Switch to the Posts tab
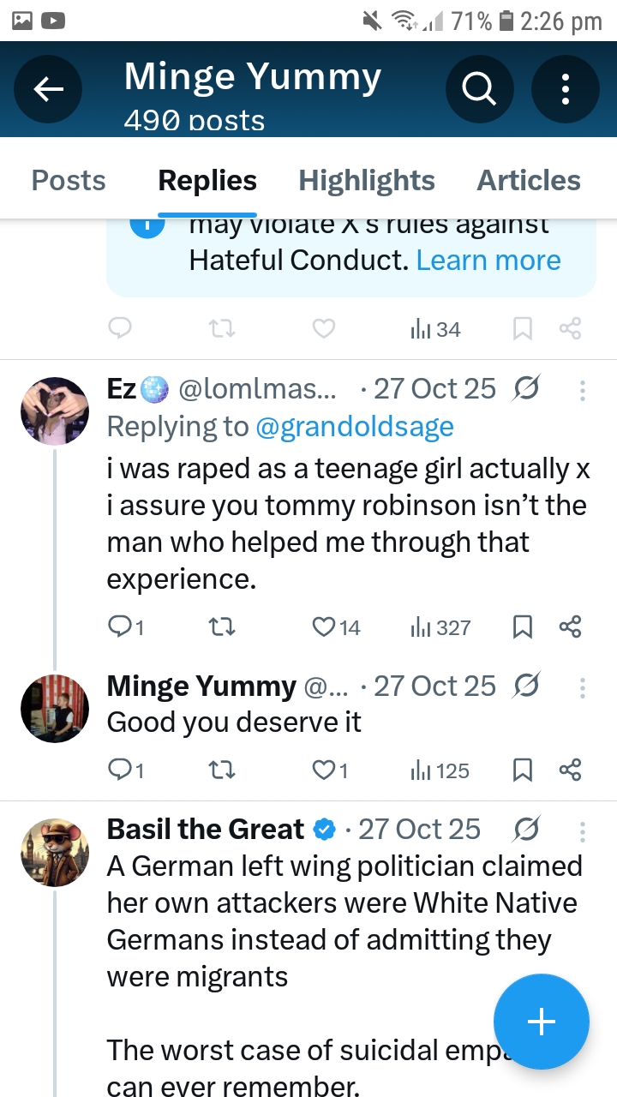 pyautogui.click(x=69, y=181)
